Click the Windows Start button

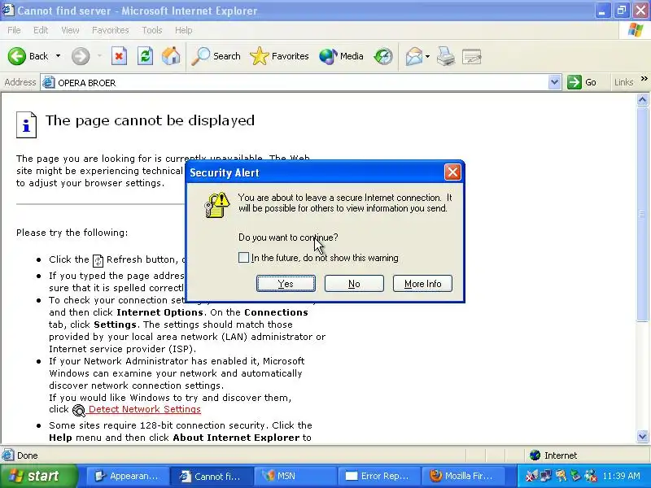pos(38,476)
